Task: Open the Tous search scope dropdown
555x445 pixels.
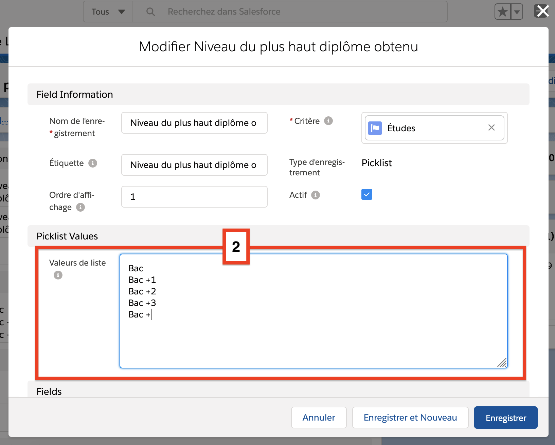Action: click(x=108, y=12)
